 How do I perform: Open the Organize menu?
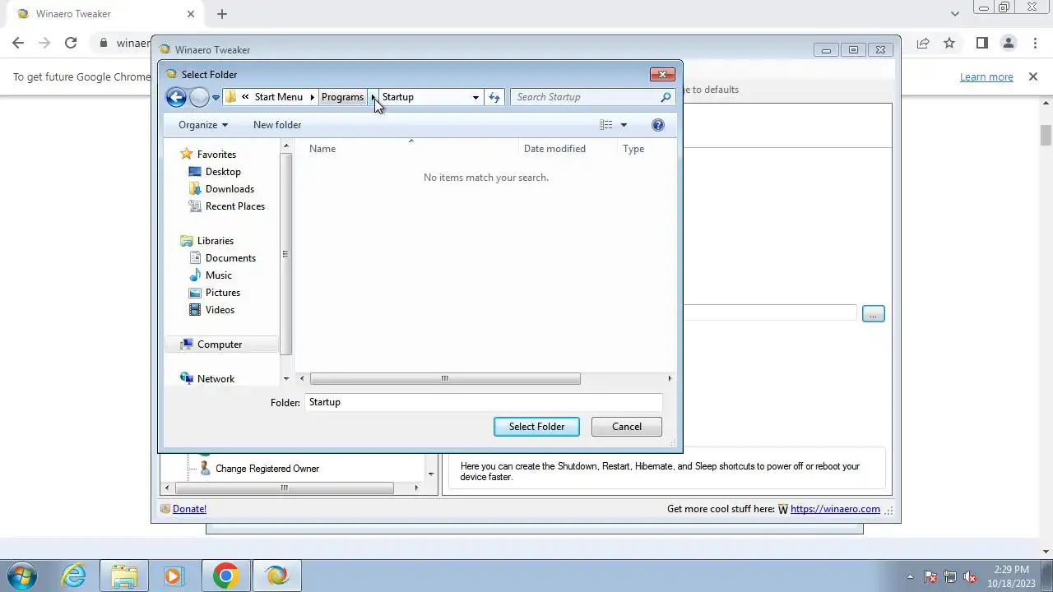coord(203,125)
